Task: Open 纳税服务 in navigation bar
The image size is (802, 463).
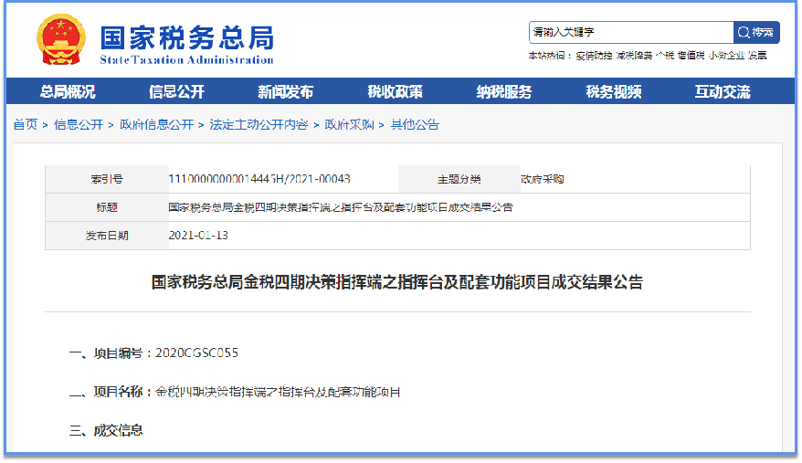Action: click(x=504, y=91)
